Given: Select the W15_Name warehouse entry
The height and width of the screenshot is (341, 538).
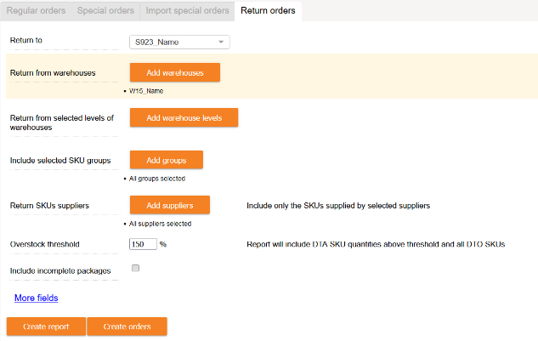Looking at the screenshot, I should click(x=146, y=90).
